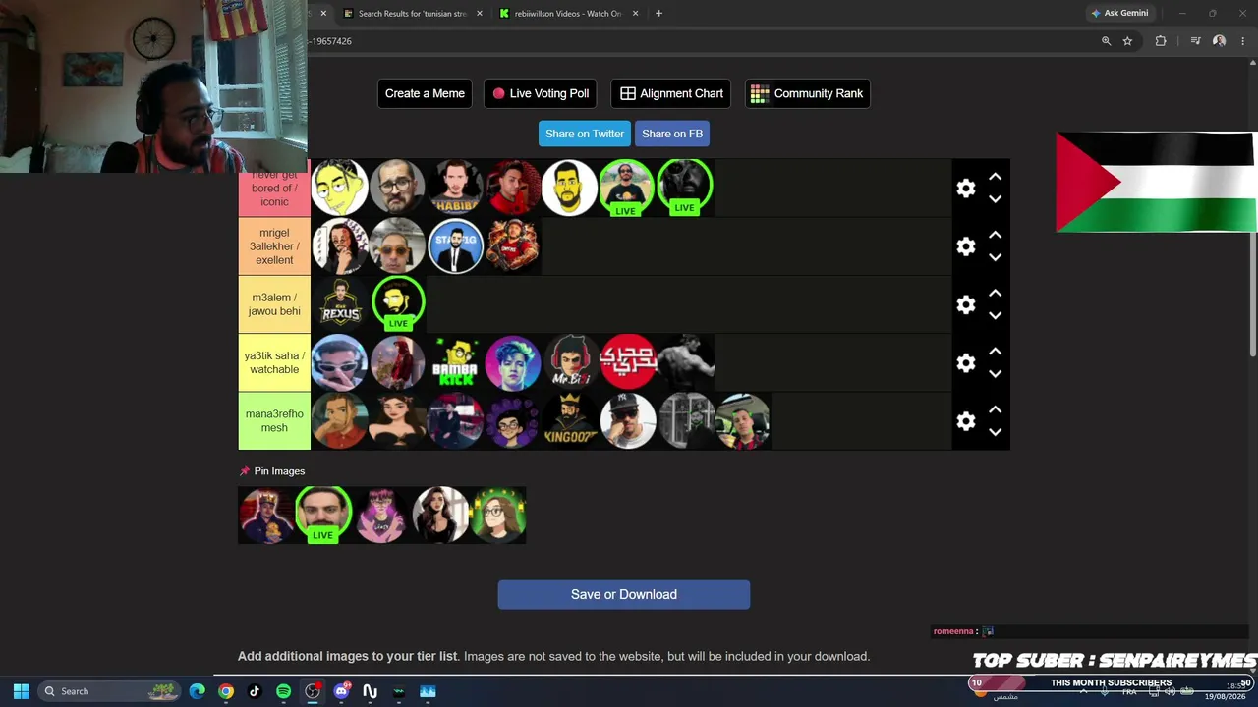Select the LIVE bearded avatar in pinned images
Viewport: 1258px width, 707px height.
pos(323,515)
